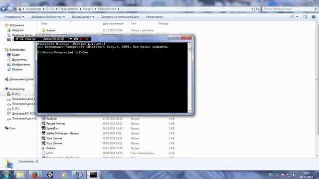Viewport: 319px width, 179px height.
Task: Open the File Explorer taskbar icon
Action: [x=20, y=175]
